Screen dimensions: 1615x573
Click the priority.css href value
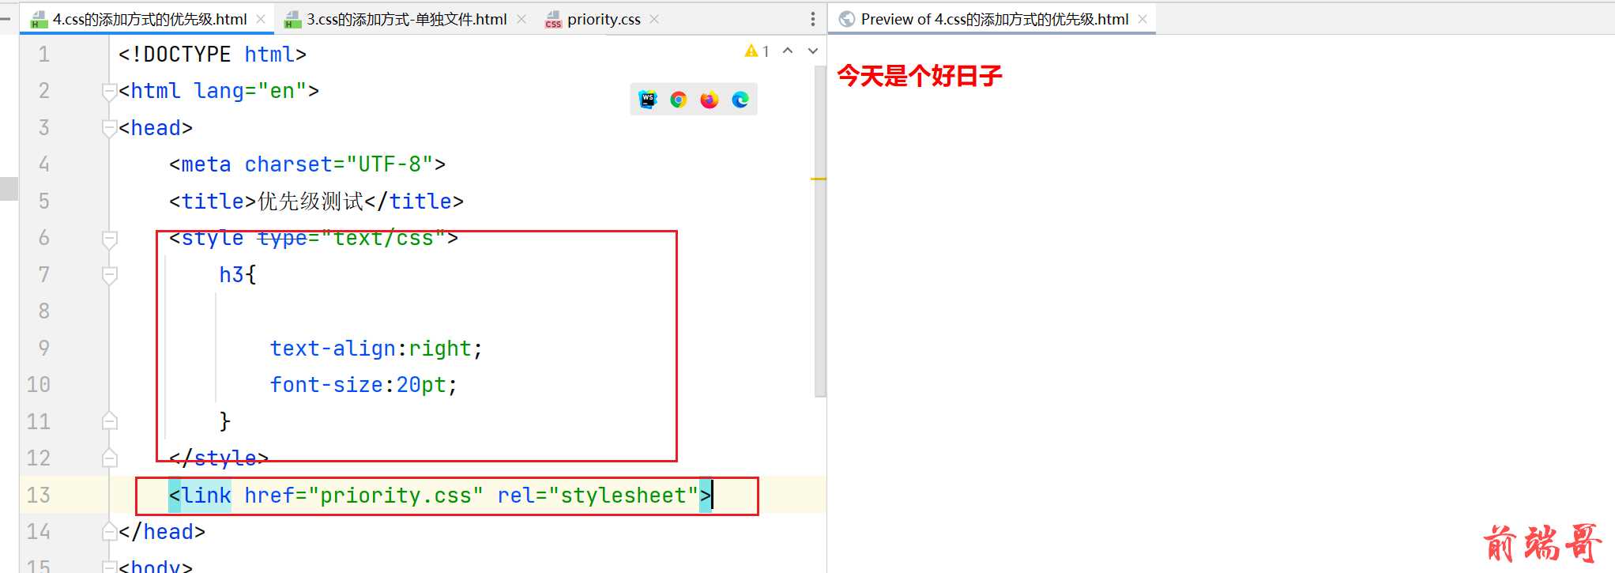(395, 496)
